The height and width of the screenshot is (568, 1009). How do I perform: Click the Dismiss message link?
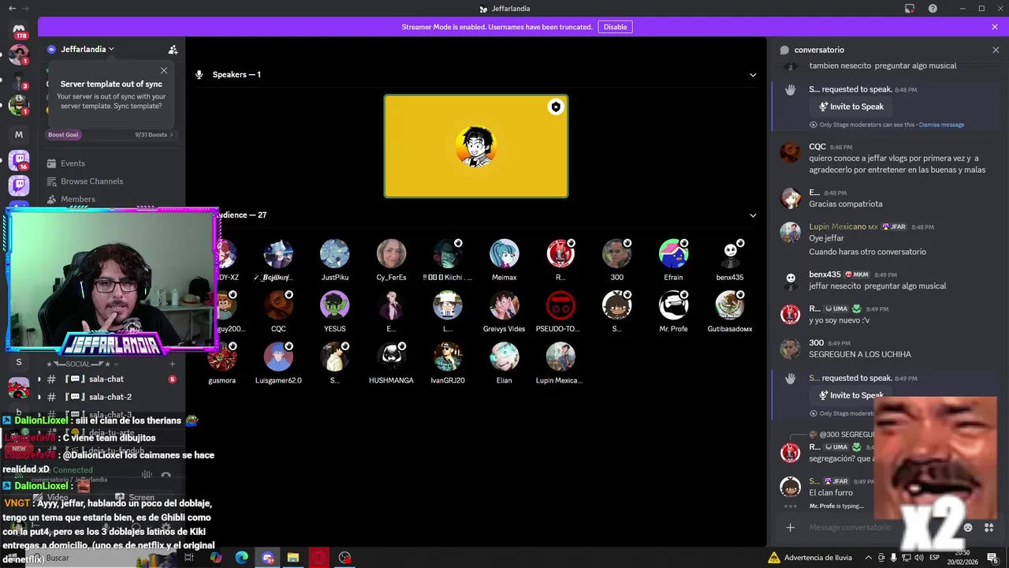941,125
